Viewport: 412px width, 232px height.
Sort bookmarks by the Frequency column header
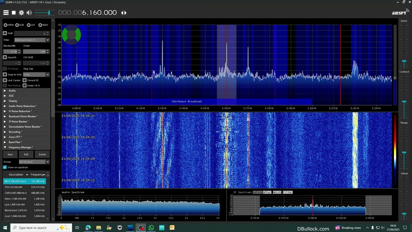point(38,175)
